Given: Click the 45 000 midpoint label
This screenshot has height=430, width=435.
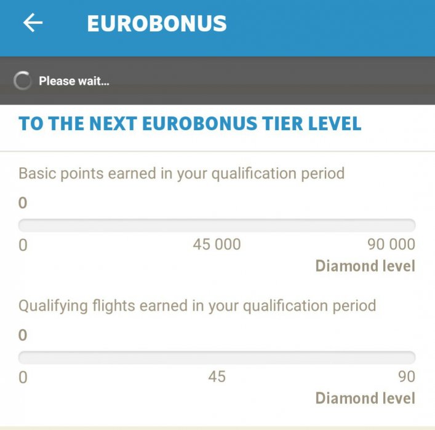Looking at the screenshot, I should tap(217, 244).
